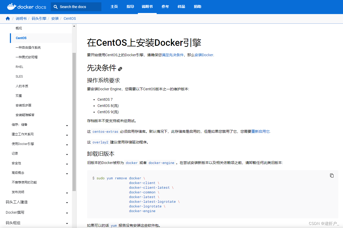Screen dimensions: 343x228
Task: Open the 样品 nav tab
Action: 181,7
